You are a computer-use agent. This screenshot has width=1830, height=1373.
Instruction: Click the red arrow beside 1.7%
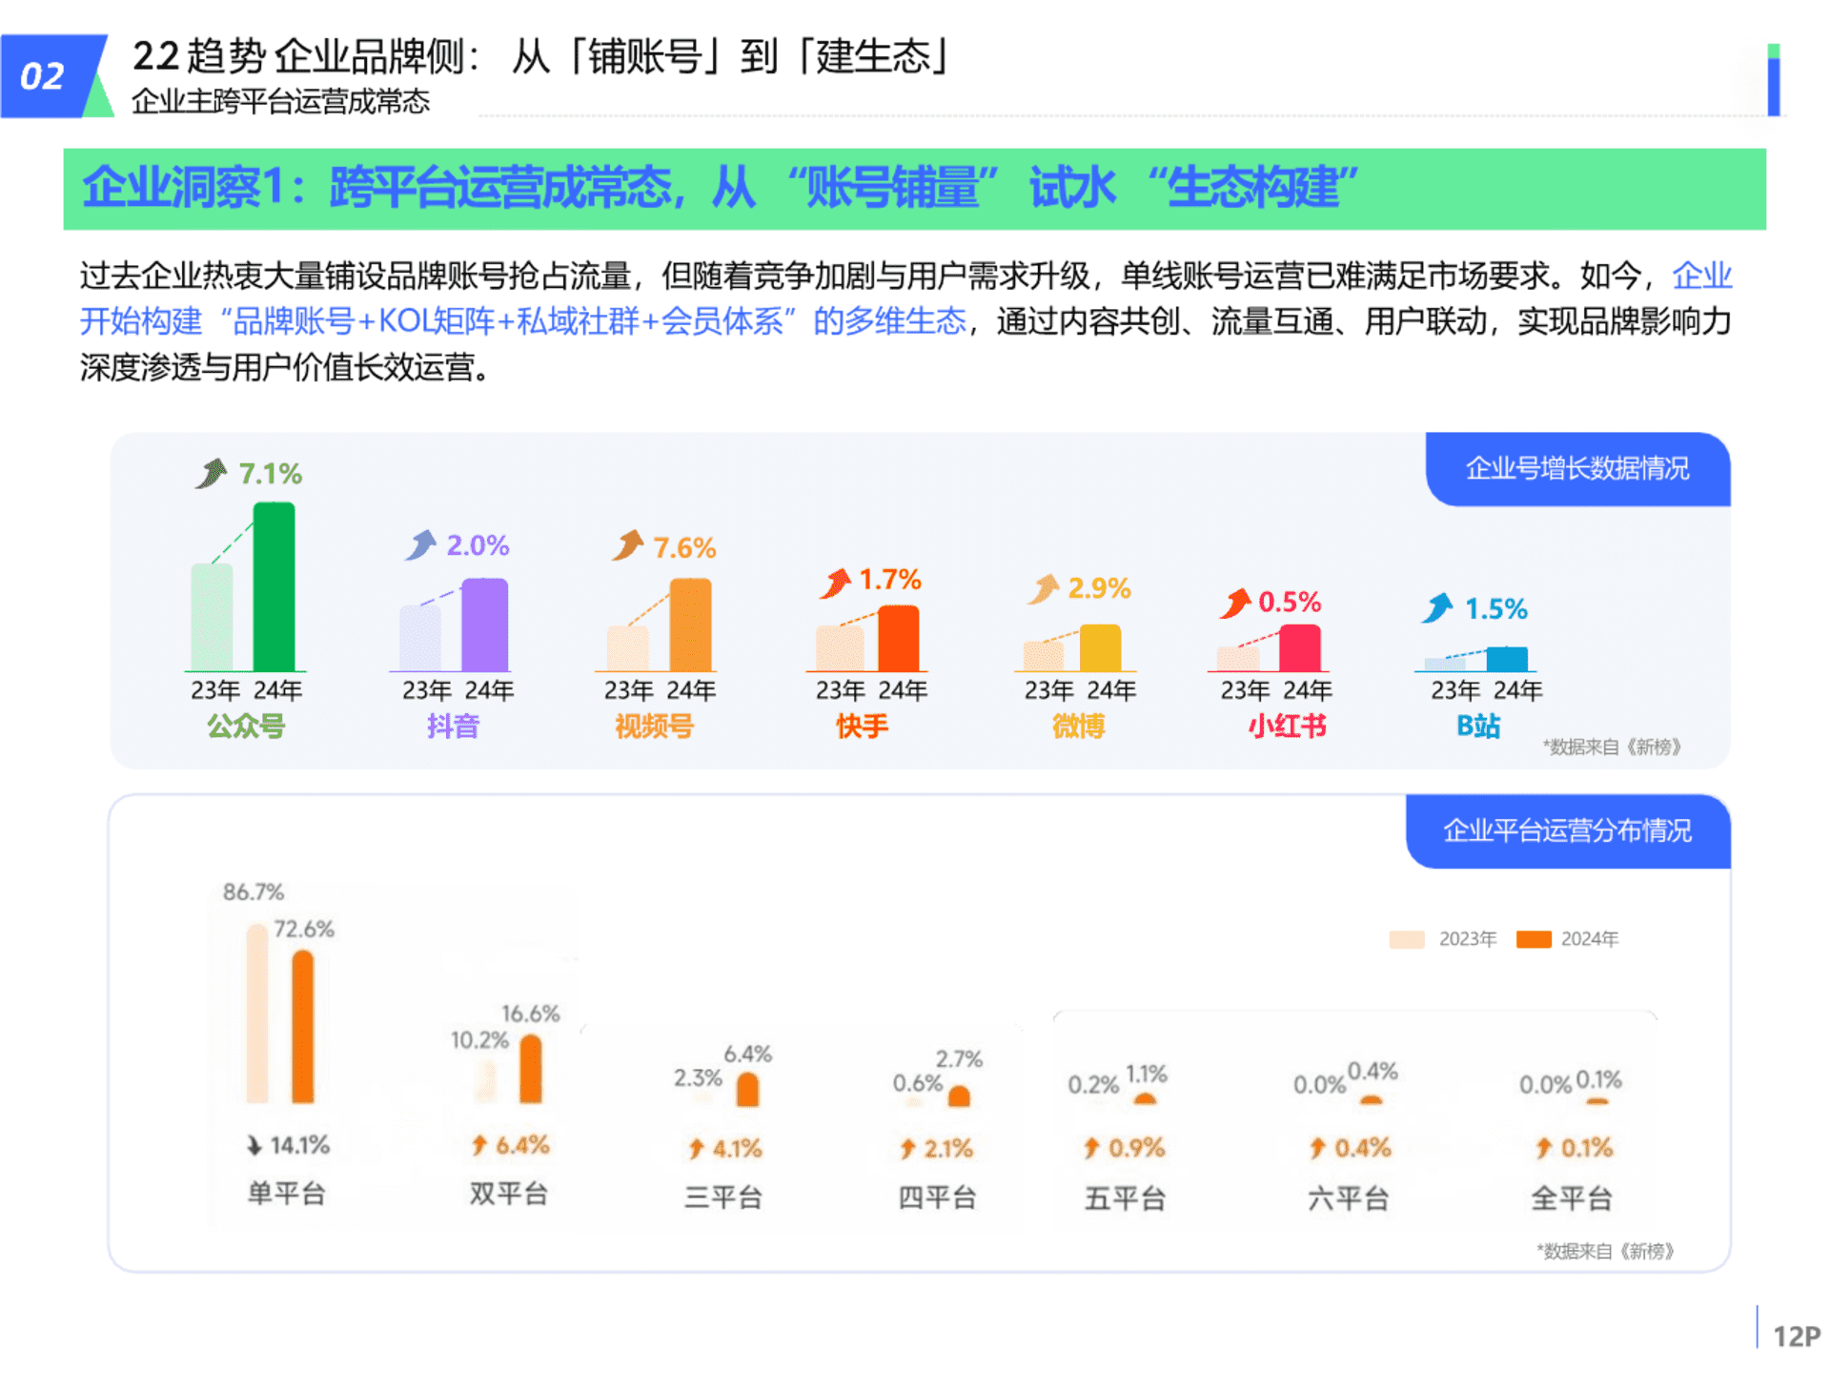(836, 582)
